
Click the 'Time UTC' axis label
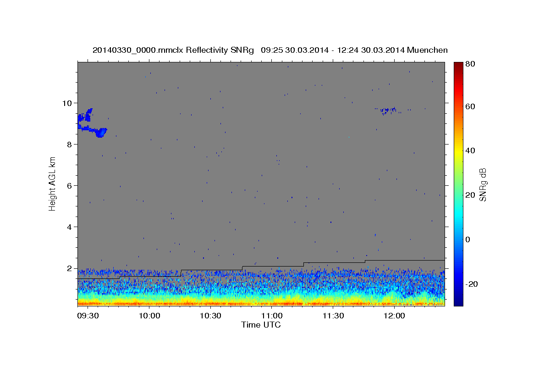point(261,325)
